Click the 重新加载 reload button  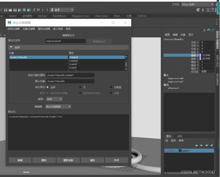click(68, 160)
